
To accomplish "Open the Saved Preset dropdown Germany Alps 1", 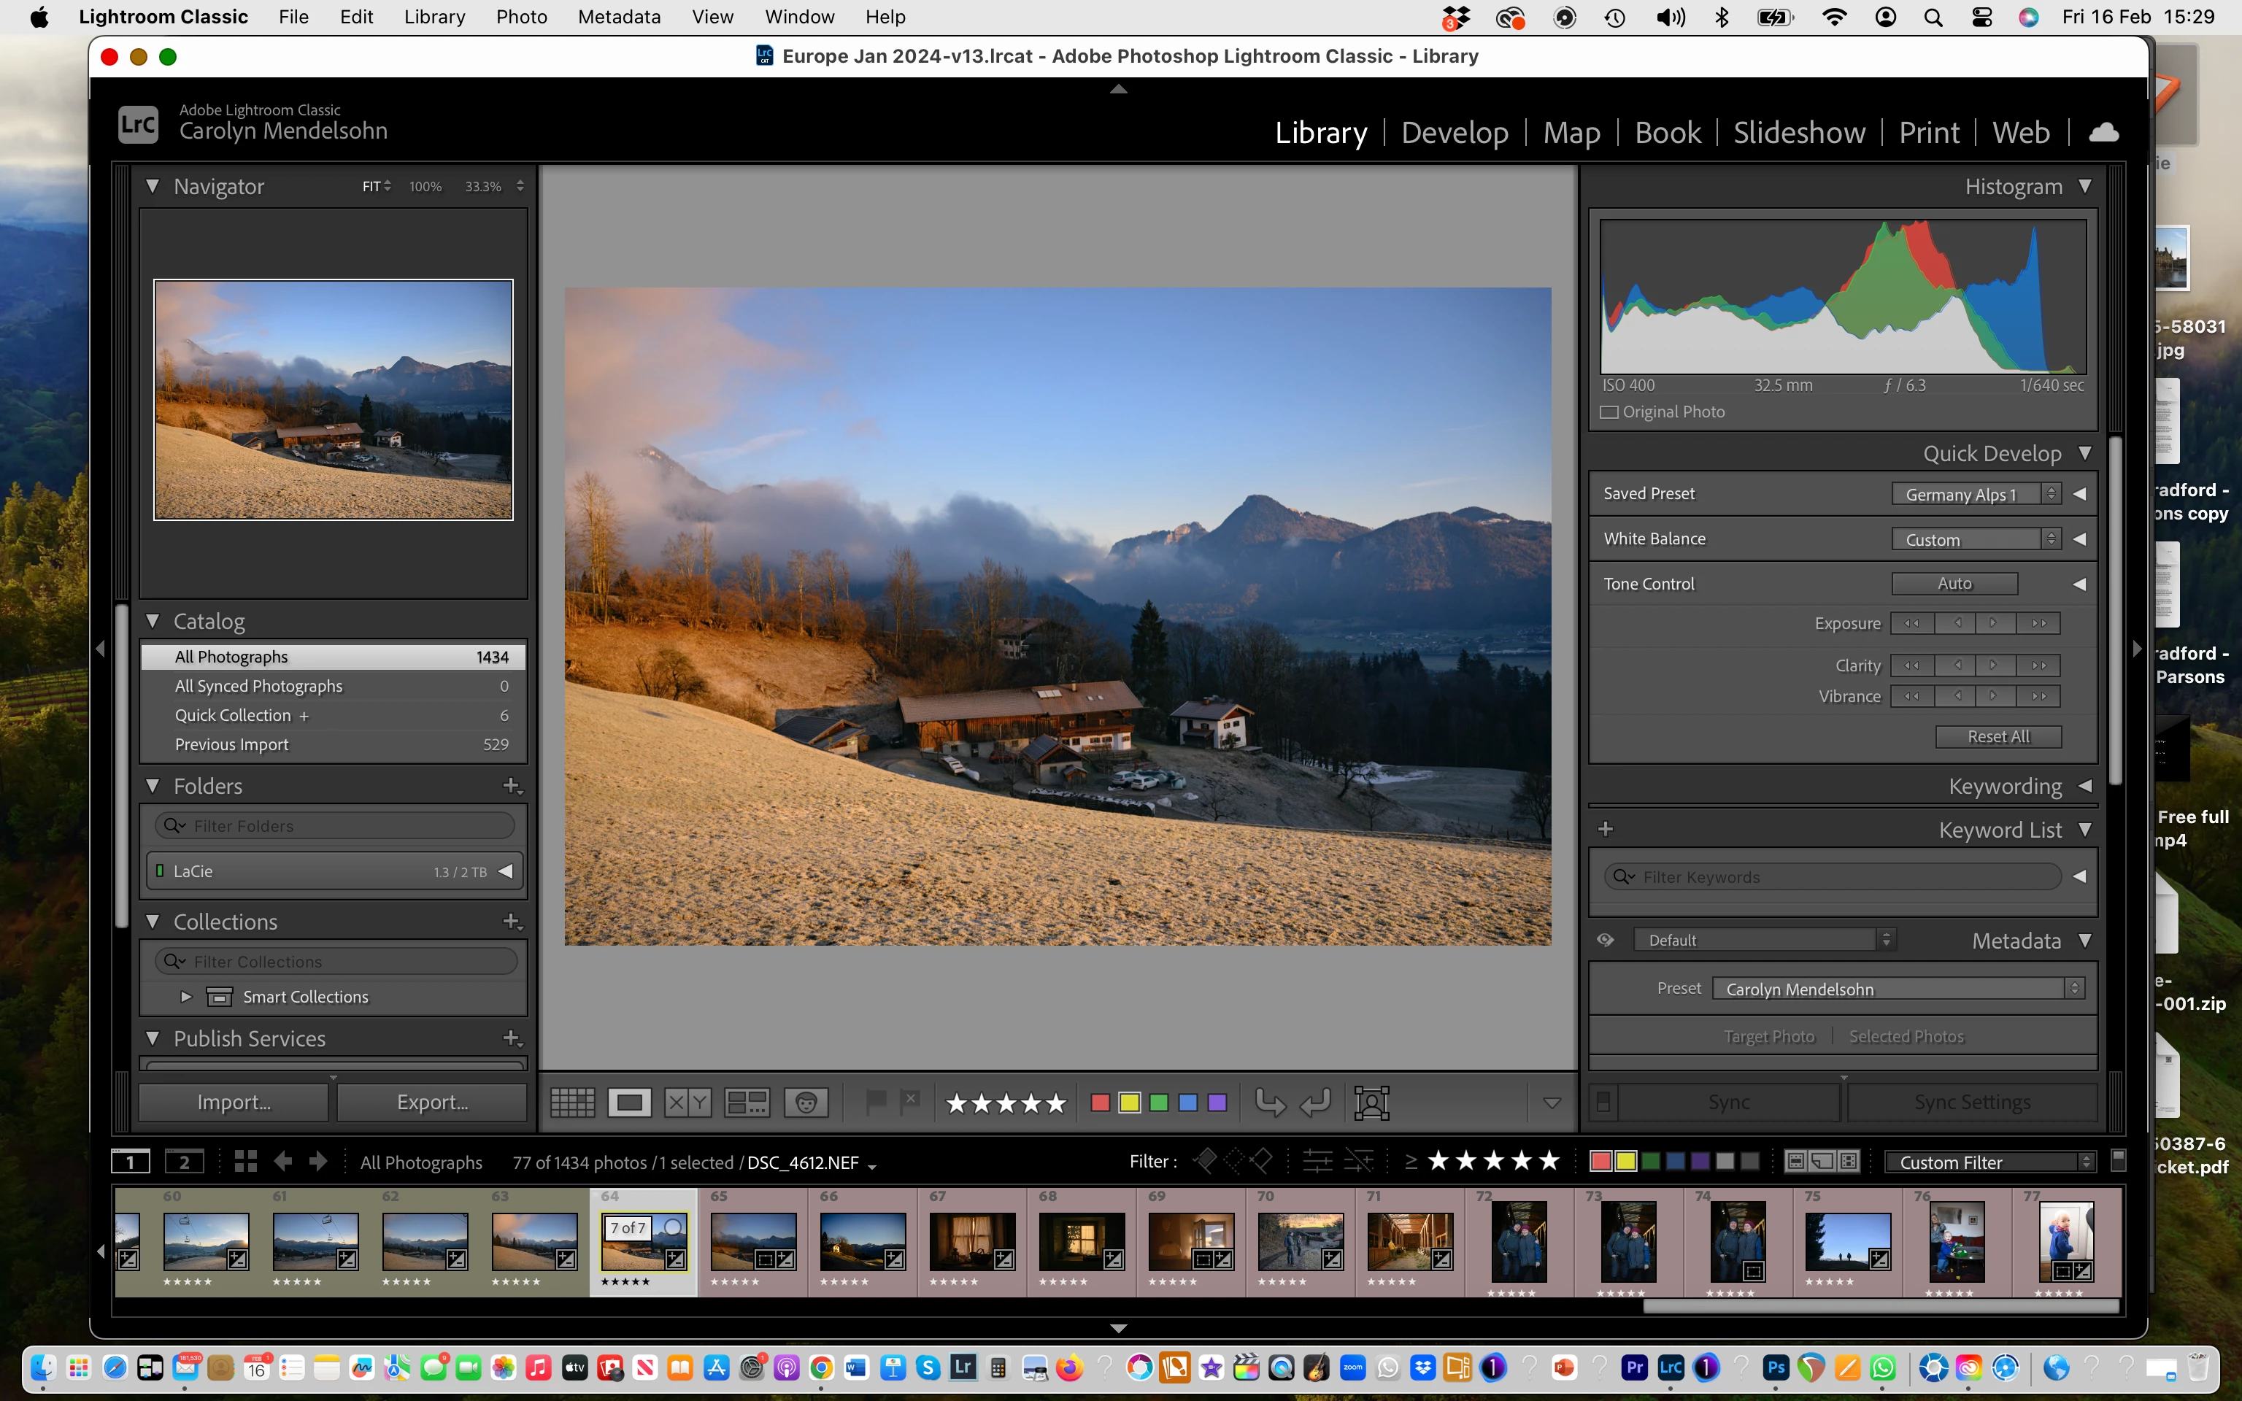I will pyautogui.click(x=1974, y=495).
